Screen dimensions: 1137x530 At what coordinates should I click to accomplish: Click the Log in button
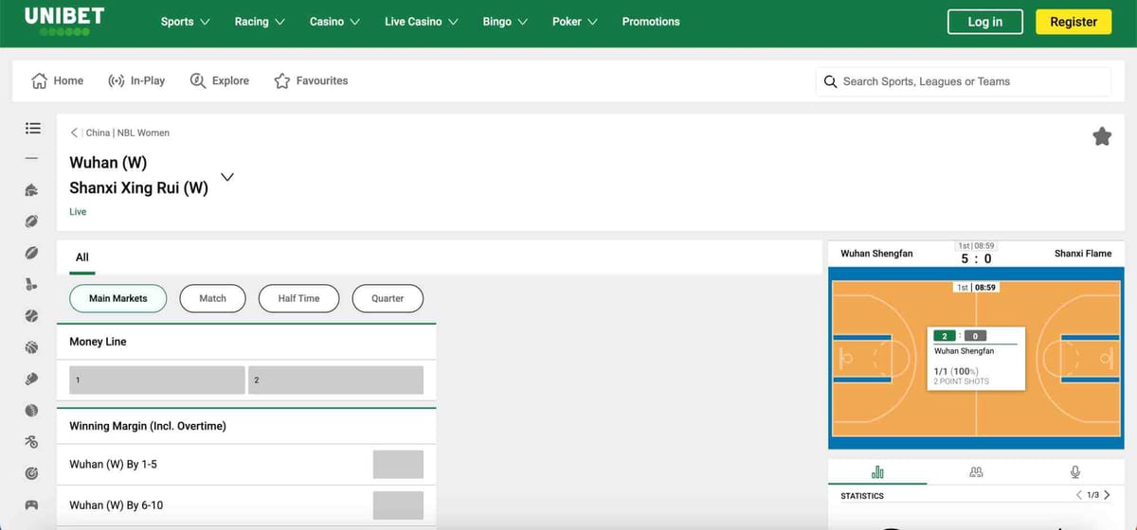point(984,22)
